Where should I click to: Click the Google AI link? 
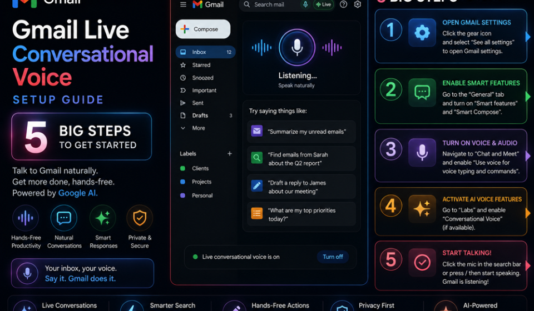[x=78, y=193]
